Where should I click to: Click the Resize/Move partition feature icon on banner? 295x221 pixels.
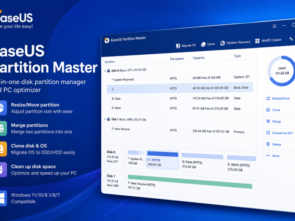tap(3, 108)
